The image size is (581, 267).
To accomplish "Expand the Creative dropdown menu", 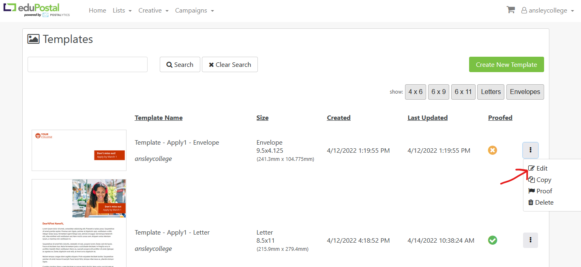I will click(153, 11).
